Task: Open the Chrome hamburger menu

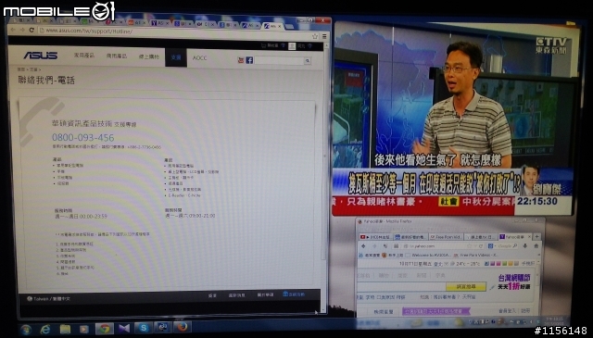Action: coord(324,37)
